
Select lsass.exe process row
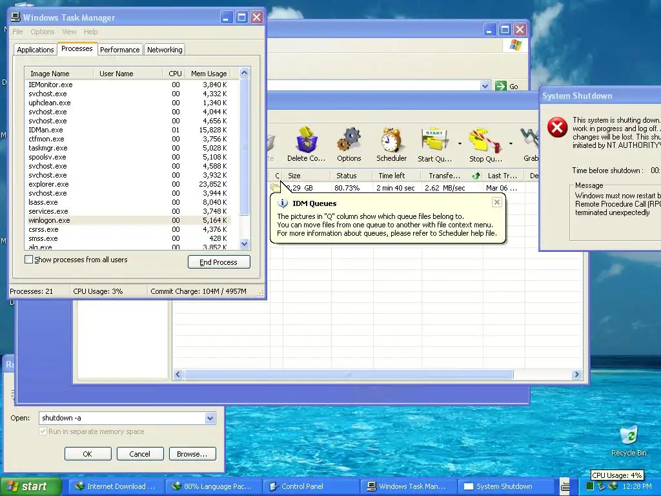(128, 202)
